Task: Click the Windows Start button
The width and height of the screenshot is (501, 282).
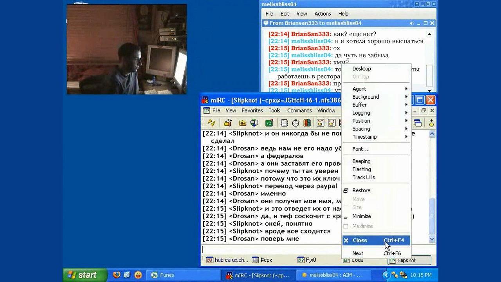Action: 85,275
